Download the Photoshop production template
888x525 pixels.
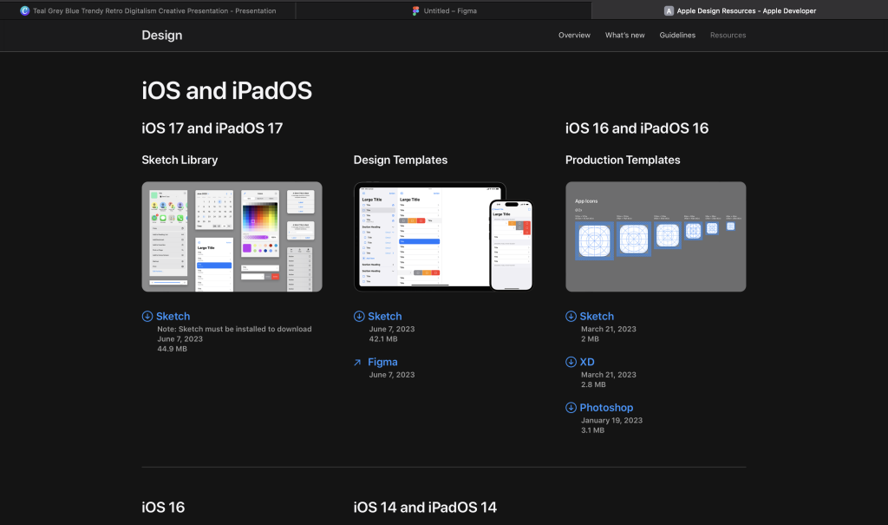coord(606,408)
